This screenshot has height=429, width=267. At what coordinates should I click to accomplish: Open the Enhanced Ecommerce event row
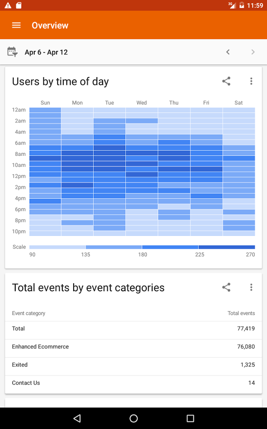(x=133, y=347)
